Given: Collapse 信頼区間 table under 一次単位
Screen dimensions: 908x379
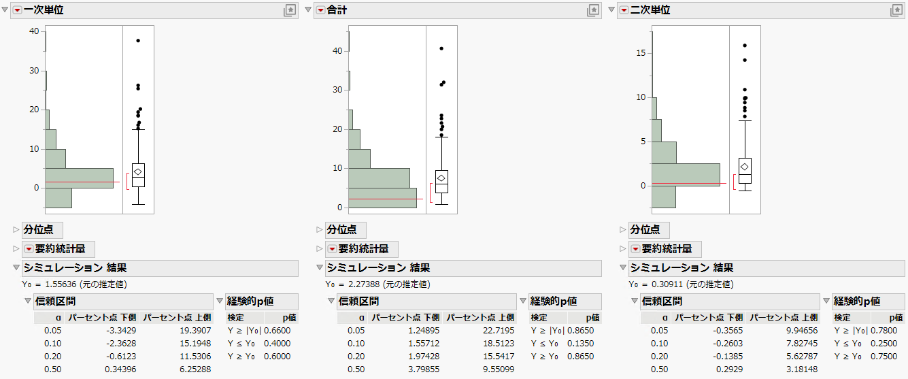Looking at the screenshot, I should pyautogui.click(x=28, y=301).
